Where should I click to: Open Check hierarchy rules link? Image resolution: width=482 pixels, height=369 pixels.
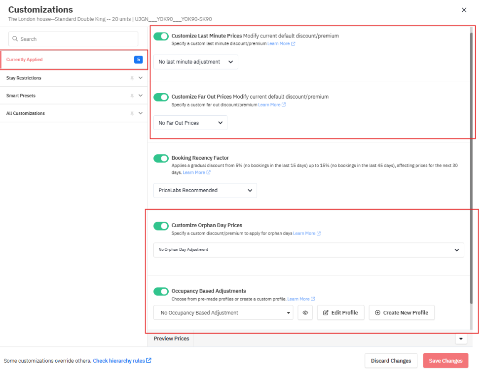pyautogui.click(x=122, y=361)
